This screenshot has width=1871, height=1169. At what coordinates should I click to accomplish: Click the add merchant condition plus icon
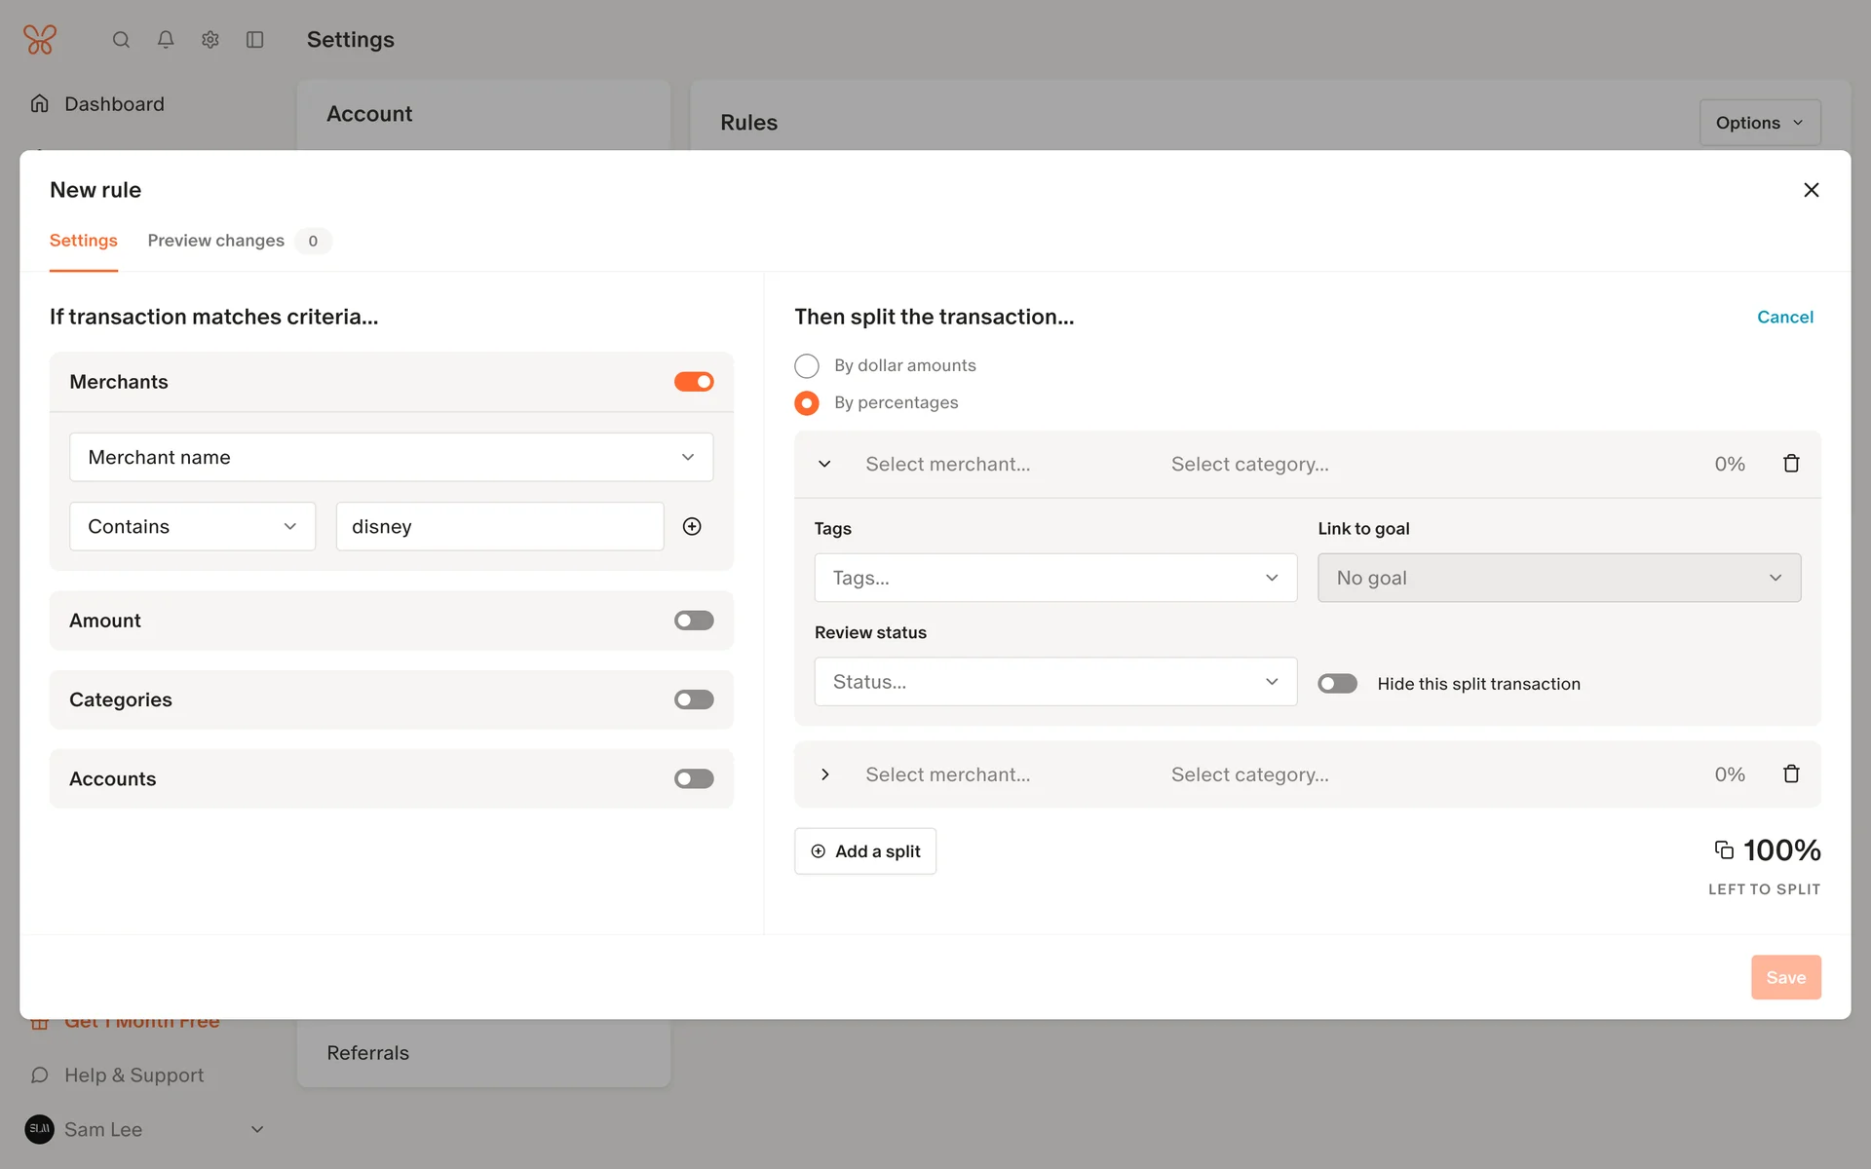(x=692, y=526)
